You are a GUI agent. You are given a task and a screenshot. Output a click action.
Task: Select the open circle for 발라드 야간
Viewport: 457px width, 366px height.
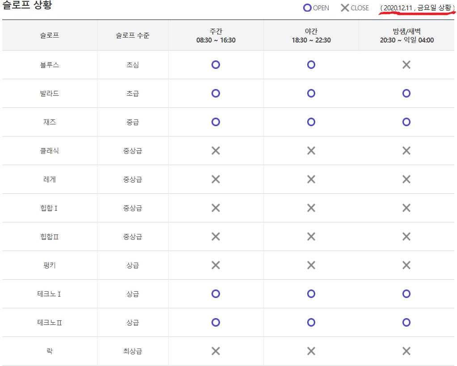tap(311, 94)
